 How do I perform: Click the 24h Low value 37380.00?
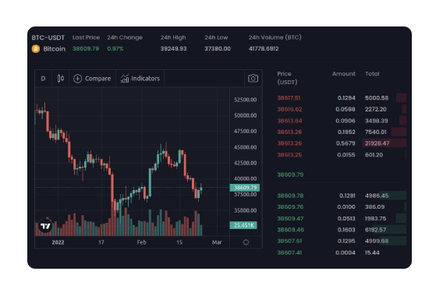point(218,49)
